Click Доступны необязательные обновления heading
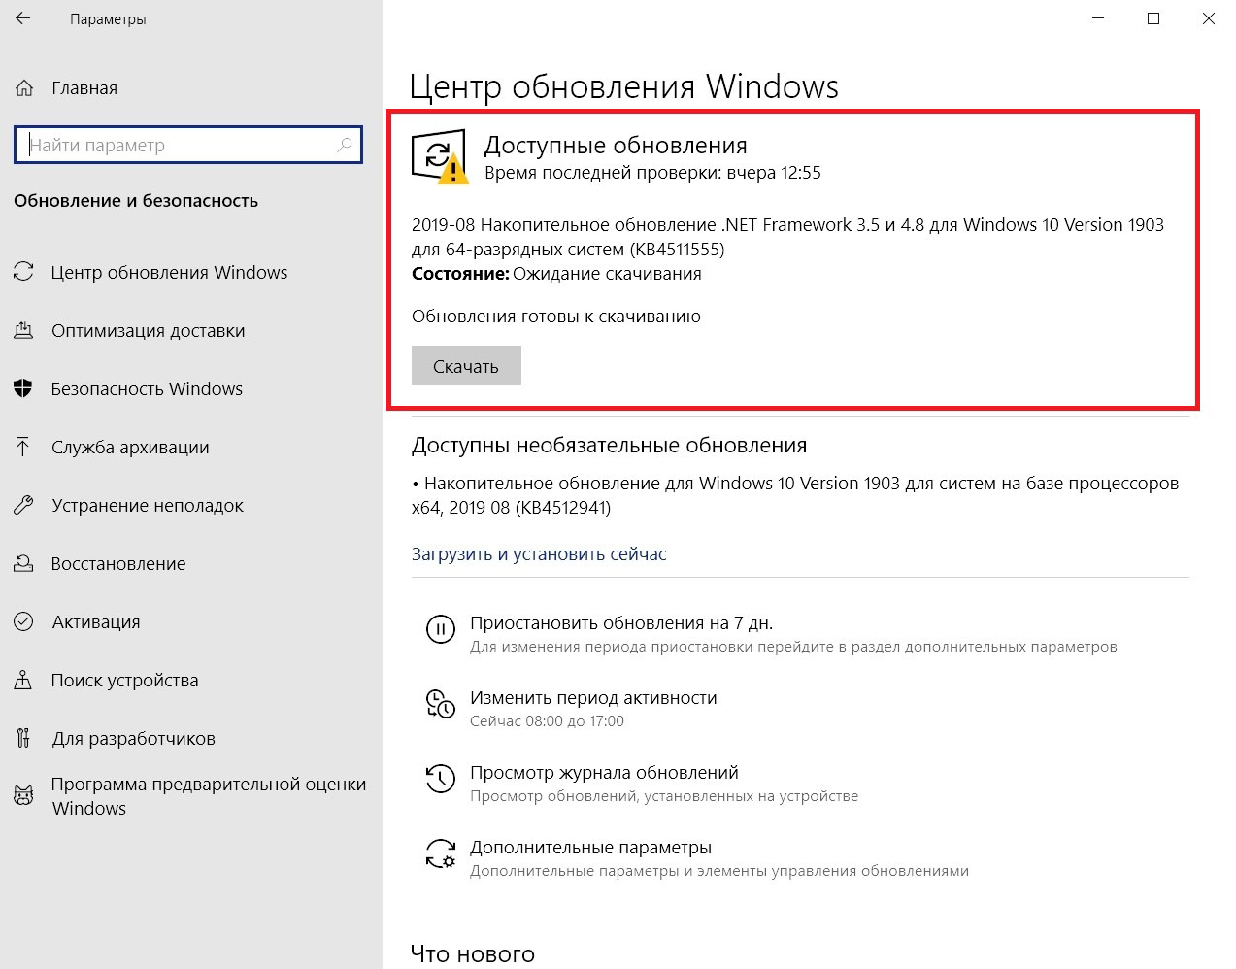Image resolution: width=1236 pixels, height=969 pixels. [609, 446]
